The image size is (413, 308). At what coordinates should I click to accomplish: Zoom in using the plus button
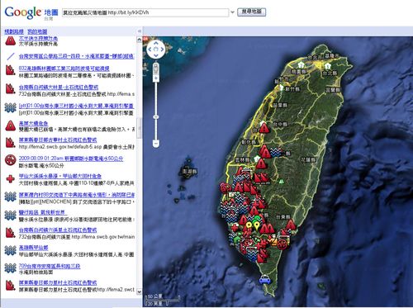tap(156, 78)
